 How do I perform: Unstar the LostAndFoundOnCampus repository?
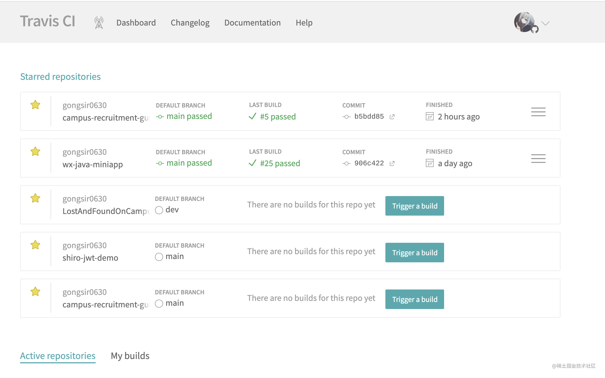click(x=35, y=198)
